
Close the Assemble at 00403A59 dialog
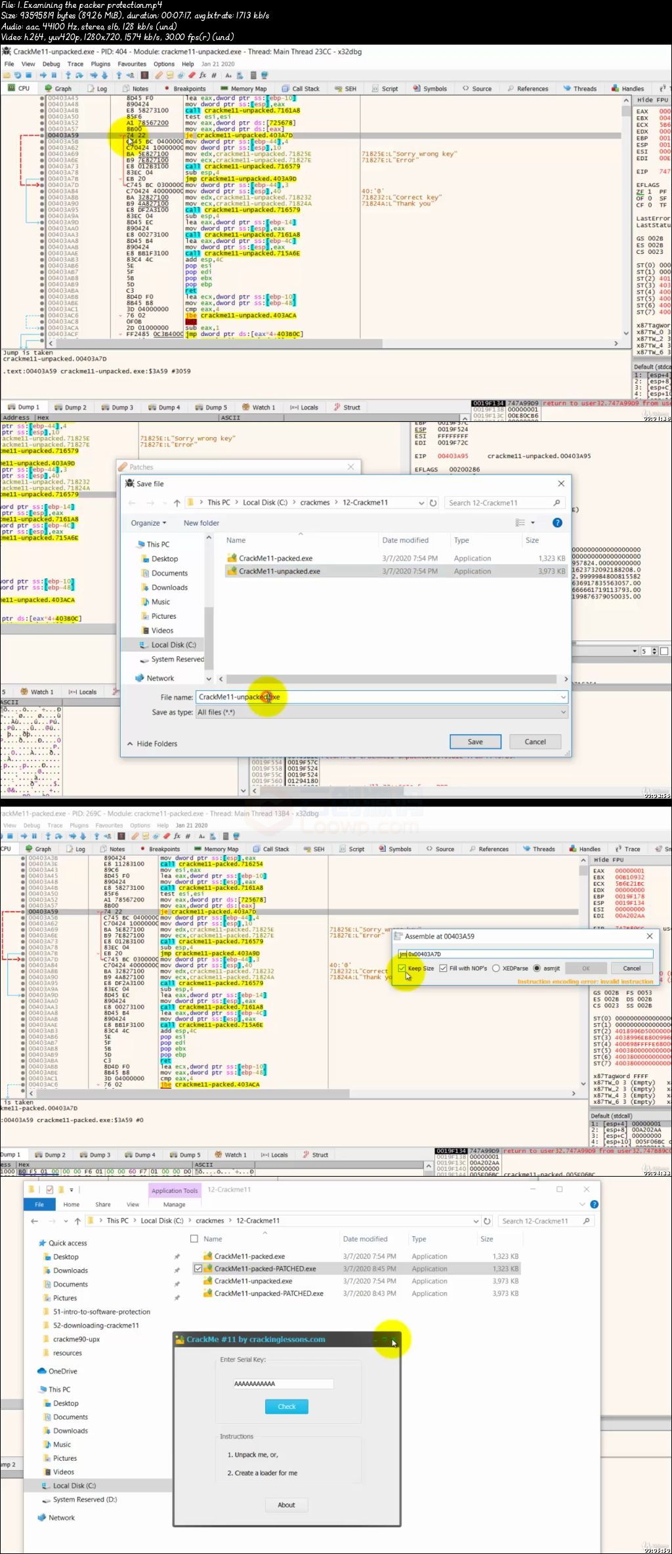click(x=650, y=936)
